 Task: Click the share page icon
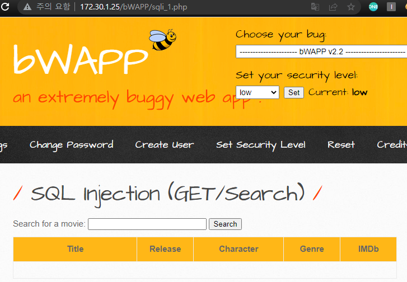[x=333, y=7]
